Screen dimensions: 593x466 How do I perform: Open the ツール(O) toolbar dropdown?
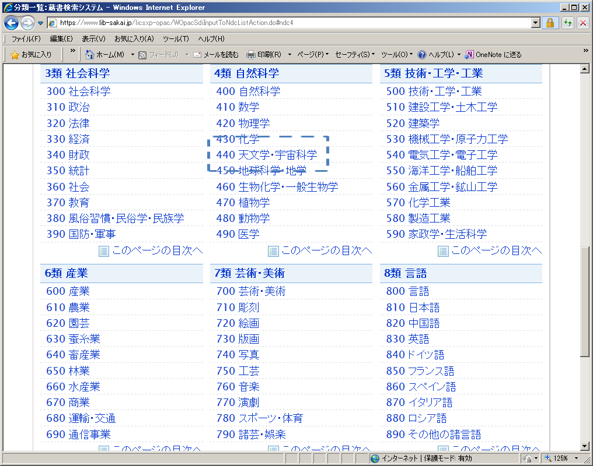[397, 55]
